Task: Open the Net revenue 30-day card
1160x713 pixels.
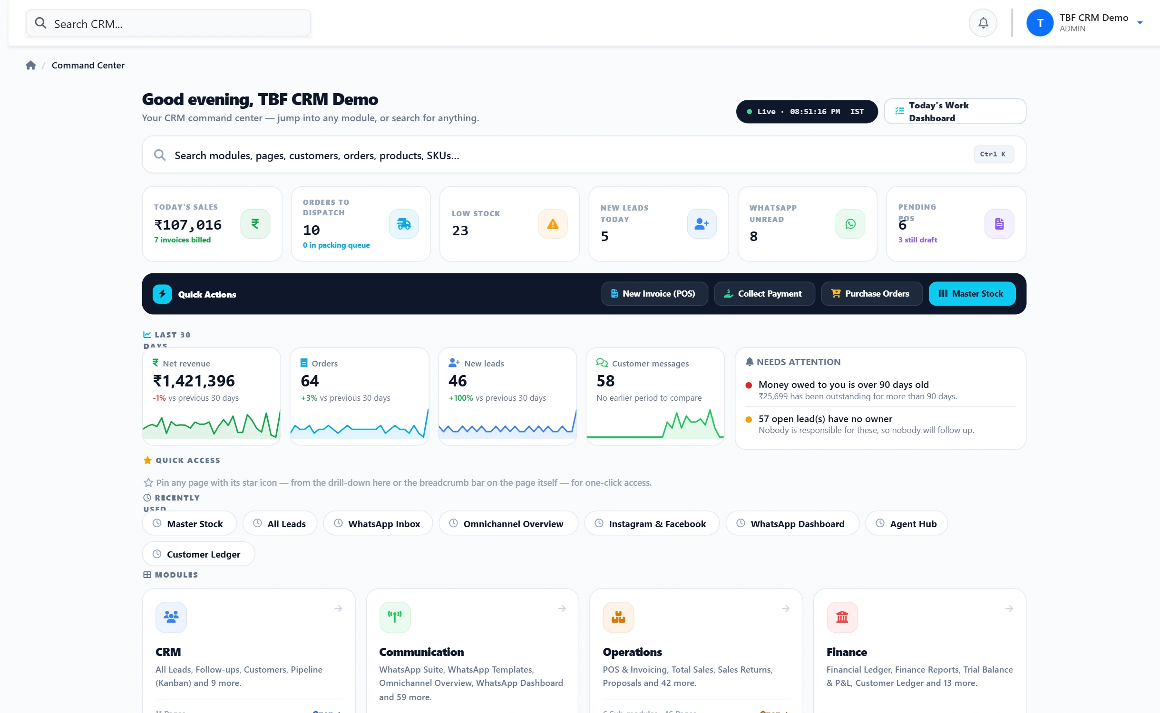Action: [211, 396]
